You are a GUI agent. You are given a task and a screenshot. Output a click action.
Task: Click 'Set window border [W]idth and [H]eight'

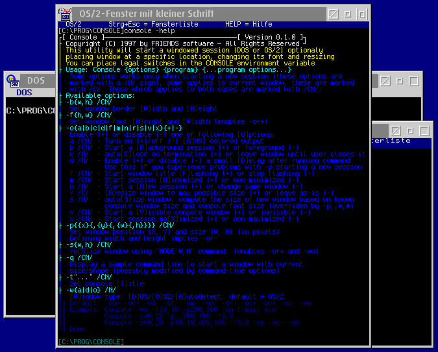click(x=143, y=109)
